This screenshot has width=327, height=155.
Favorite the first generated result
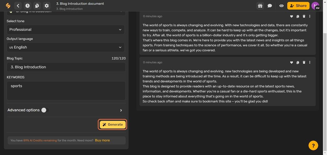tap(291, 17)
